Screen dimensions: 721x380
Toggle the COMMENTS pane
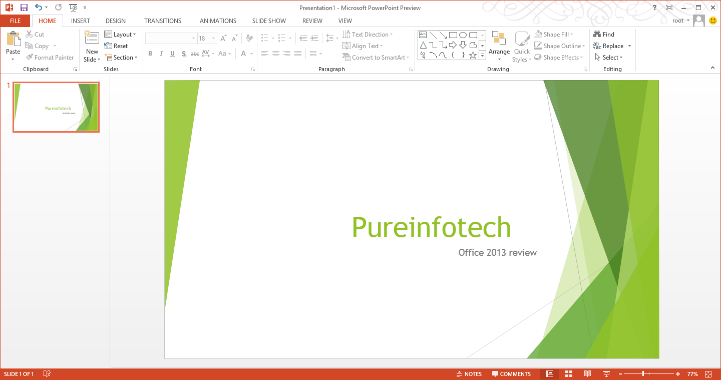(x=512, y=373)
